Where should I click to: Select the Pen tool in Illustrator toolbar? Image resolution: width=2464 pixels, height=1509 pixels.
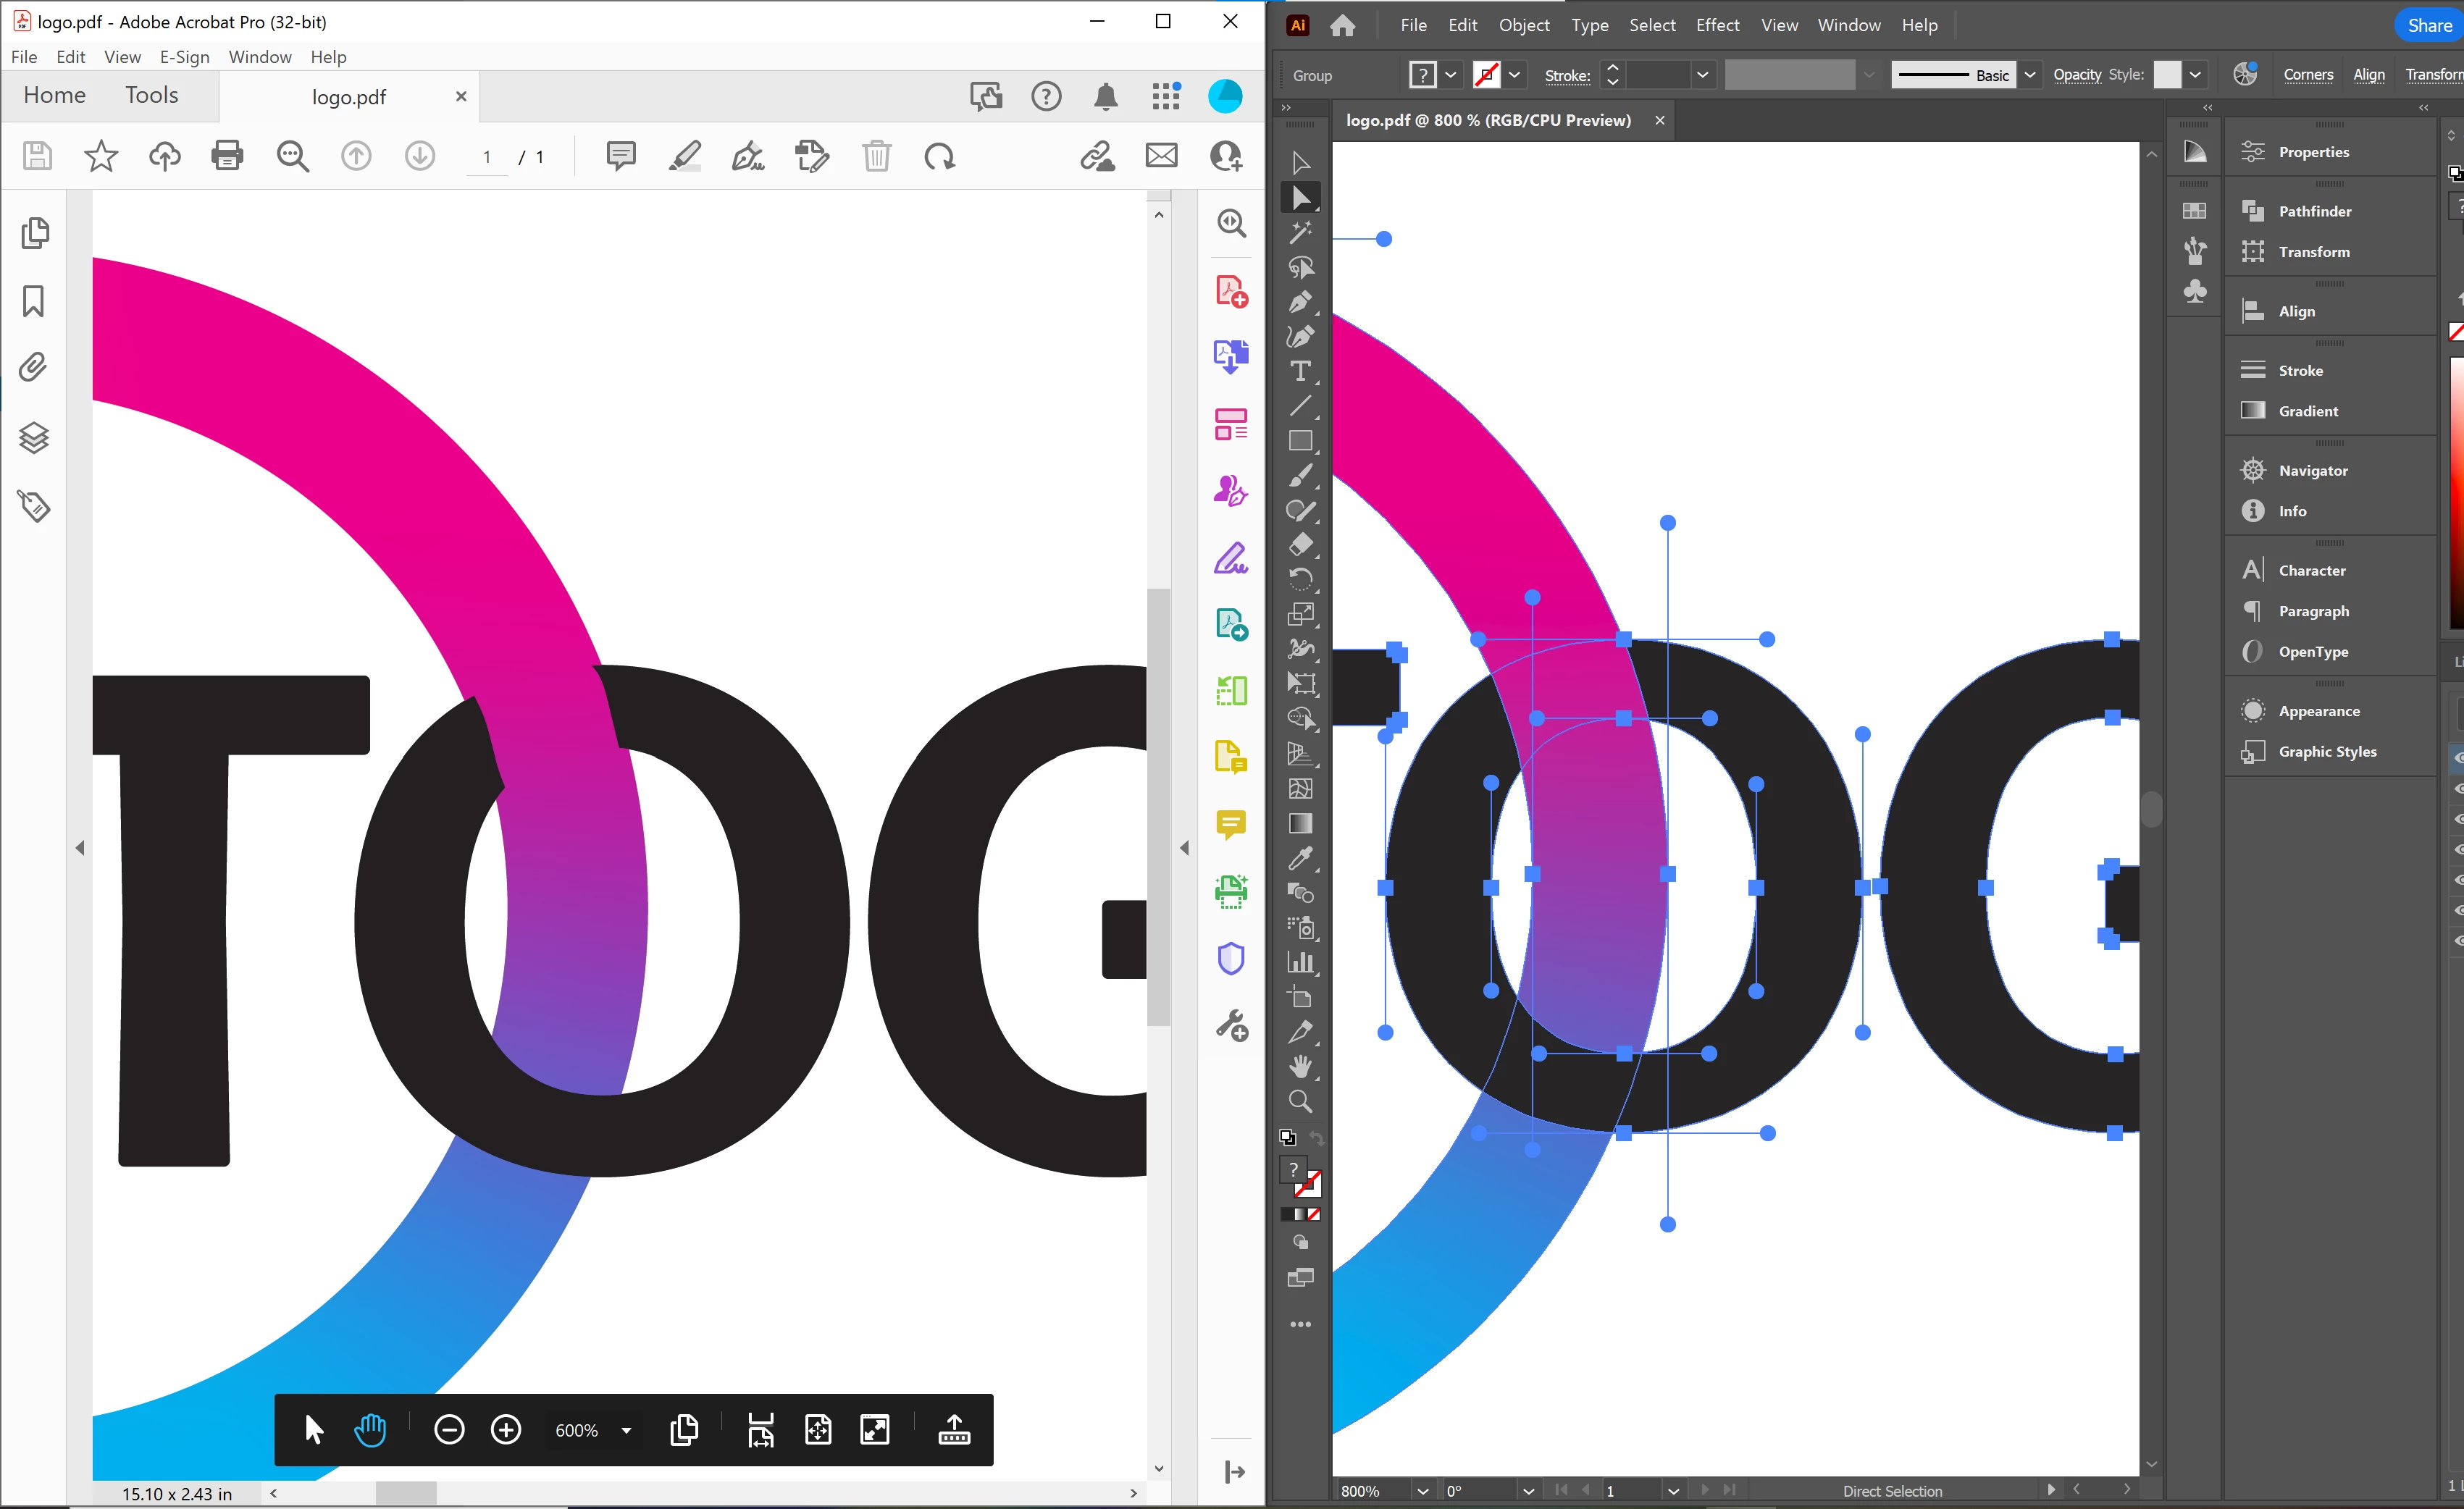tap(1300, 302)
